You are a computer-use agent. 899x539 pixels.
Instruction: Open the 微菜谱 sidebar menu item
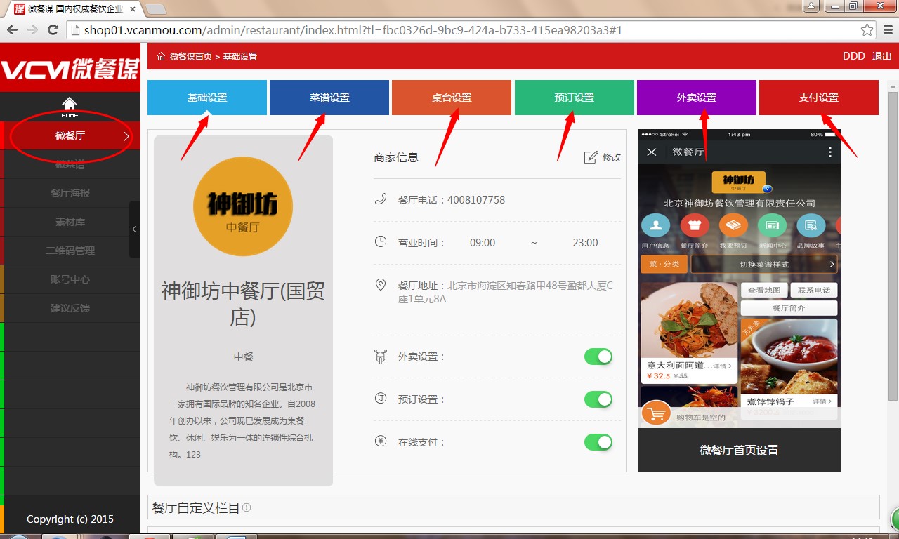pyautogui.click(x=70, y=164)
